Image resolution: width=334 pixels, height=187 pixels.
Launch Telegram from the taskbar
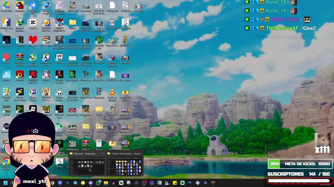coord(75,183)
